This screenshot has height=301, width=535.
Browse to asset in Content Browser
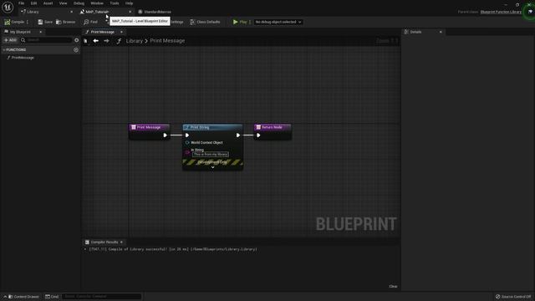[x=65, y=22]
